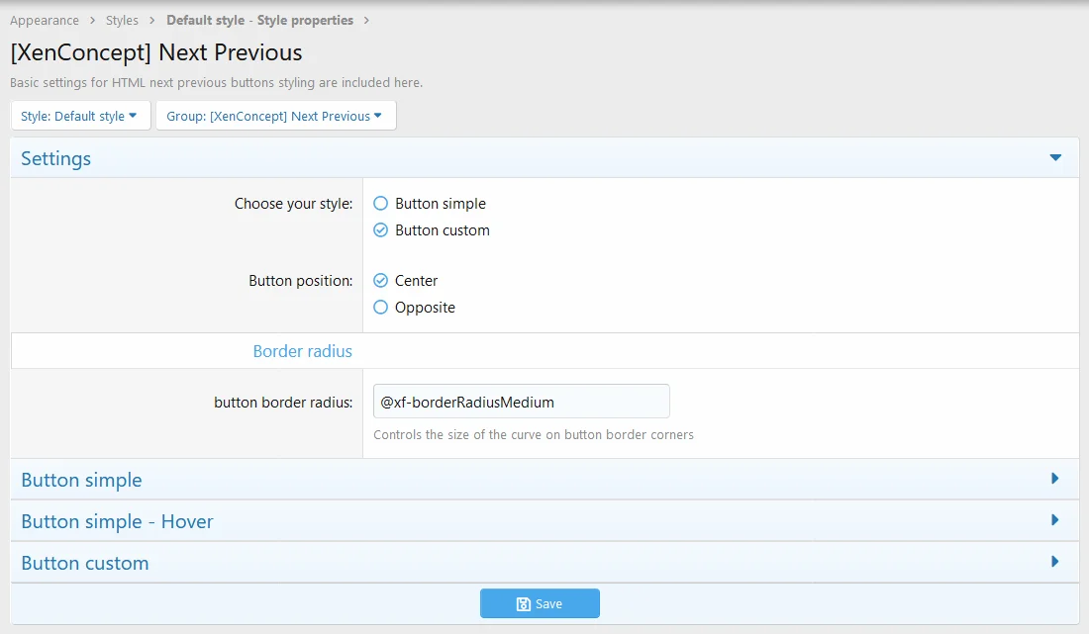
Task: Collapse Settings section using the down arrow
Action: pyautogui.click(x=1055, y=158)
